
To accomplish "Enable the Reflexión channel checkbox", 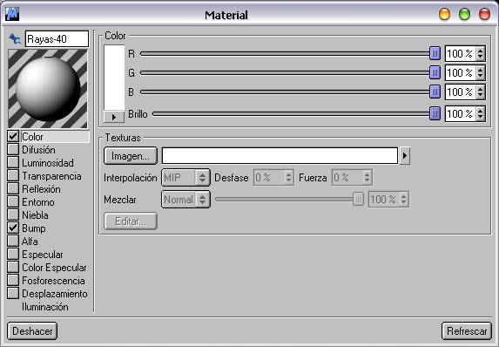I will (13, 188).
